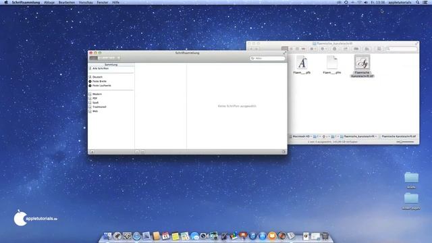
Task: Select the Alle Schriften collection
Action: [111, 68]
